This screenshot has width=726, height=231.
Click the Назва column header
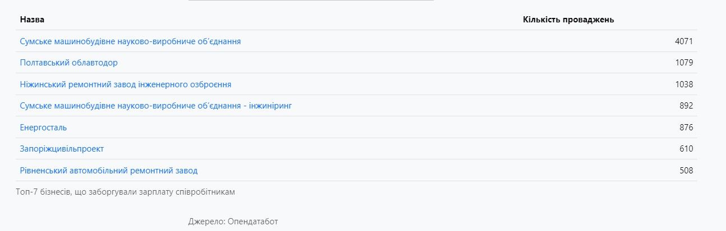[x=32, y=20]
